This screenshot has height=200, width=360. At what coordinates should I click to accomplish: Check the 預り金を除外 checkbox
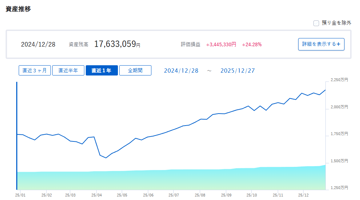click(x=316, y=23)
